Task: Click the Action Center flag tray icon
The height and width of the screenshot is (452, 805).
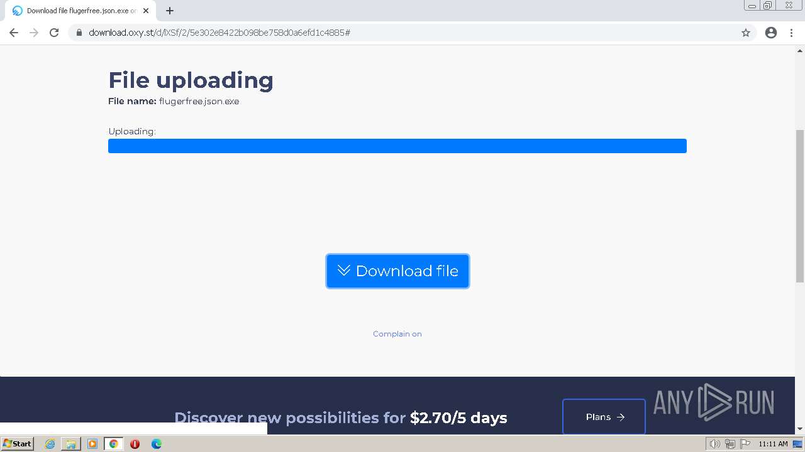Action: [745, 444]
